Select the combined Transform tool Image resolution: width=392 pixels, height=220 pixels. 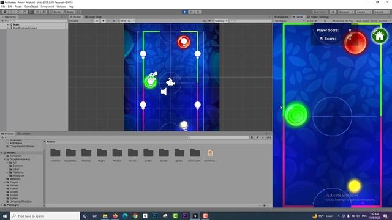pyautogui.click(x=37, y=12)
